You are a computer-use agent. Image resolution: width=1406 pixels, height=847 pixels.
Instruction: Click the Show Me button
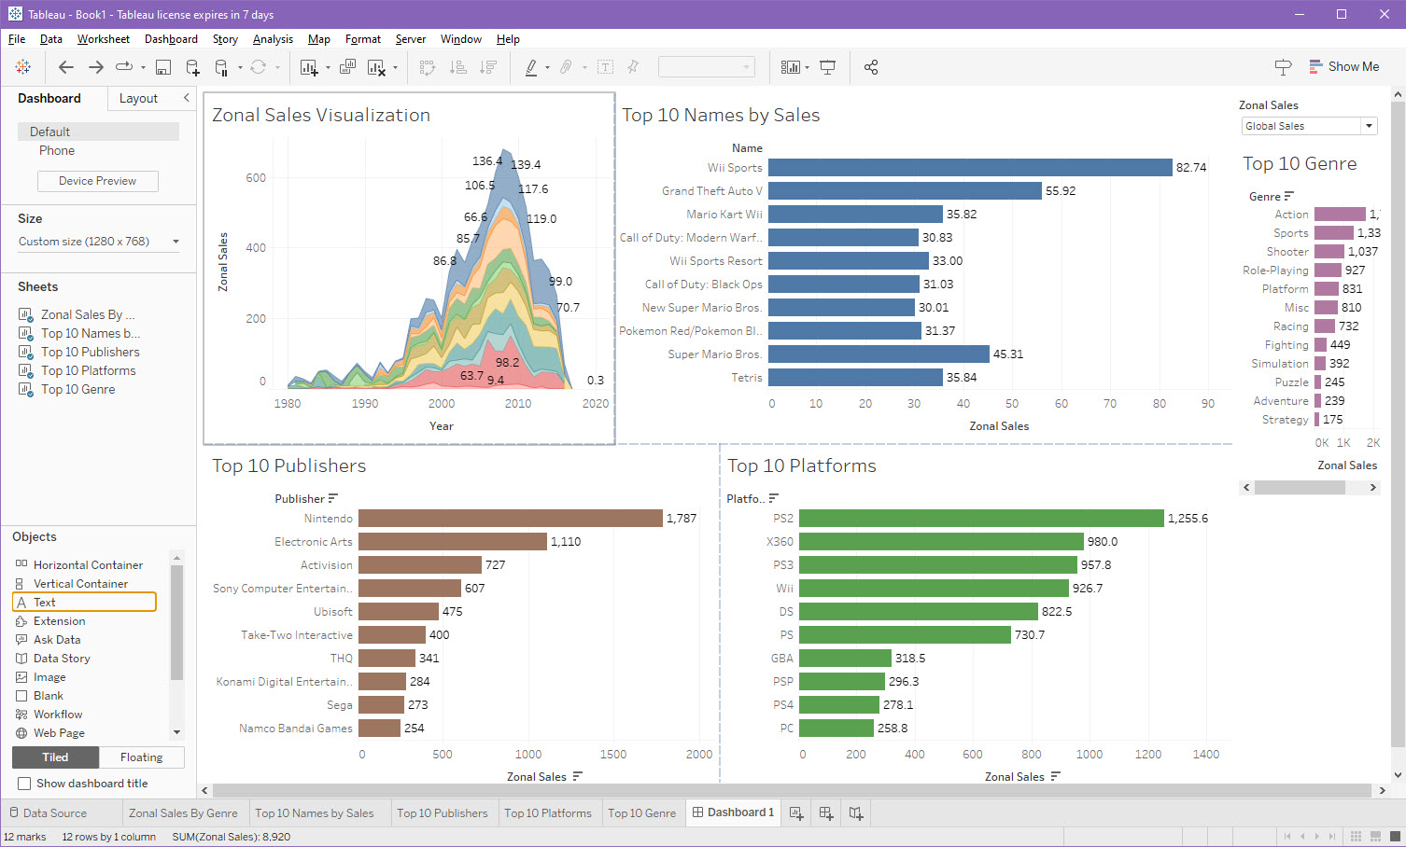pyautogui.click(x=1344, y=67)
